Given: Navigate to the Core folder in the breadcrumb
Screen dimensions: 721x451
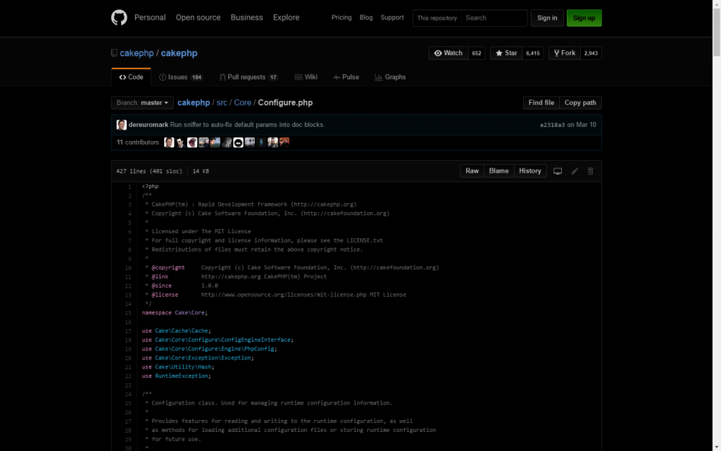Looking at the screenshot, I should 242,103.
